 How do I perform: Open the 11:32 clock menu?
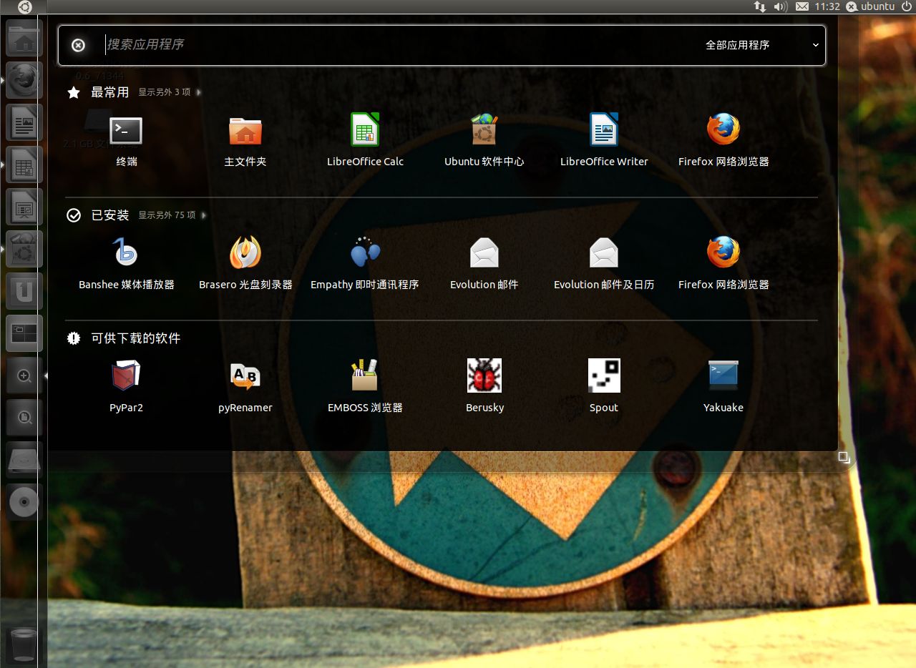point(827,6)
